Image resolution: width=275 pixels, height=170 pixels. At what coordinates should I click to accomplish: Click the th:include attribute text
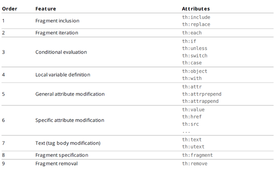point(196,17)
